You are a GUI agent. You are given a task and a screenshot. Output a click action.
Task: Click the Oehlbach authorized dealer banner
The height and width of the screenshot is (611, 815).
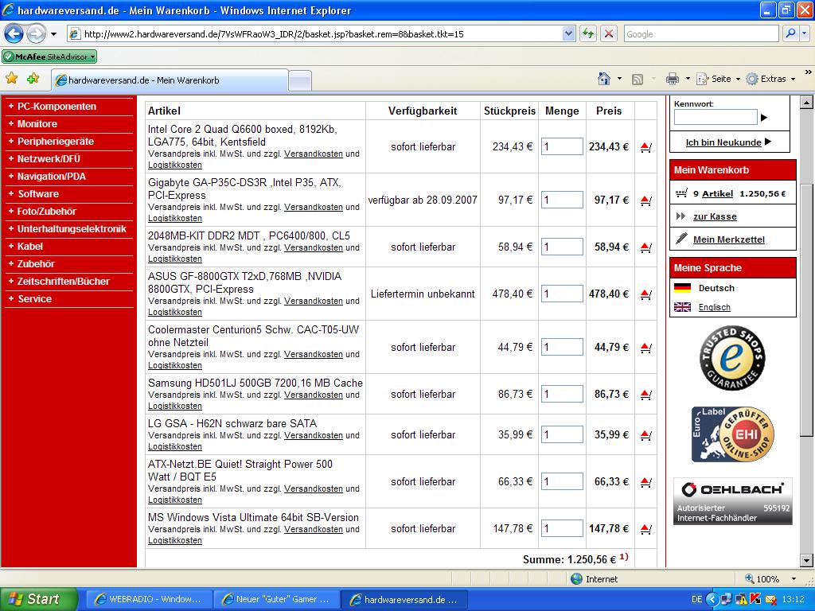point(733,501)
